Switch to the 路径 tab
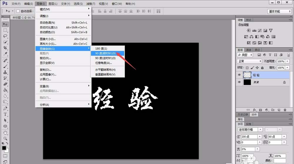294x164 pixels. [x=257, y=50]
